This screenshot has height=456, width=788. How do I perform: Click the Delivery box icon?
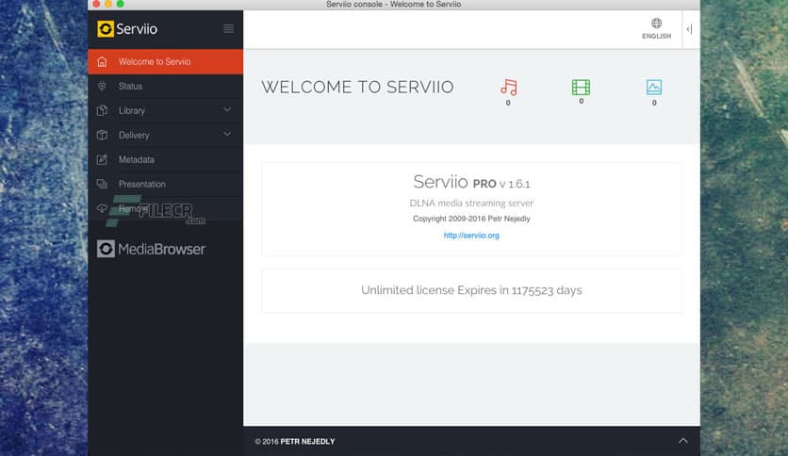point(102,135)
